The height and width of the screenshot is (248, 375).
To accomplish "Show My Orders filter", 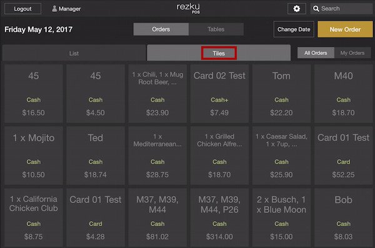I will pyautogui.click(x=352, y=53).
